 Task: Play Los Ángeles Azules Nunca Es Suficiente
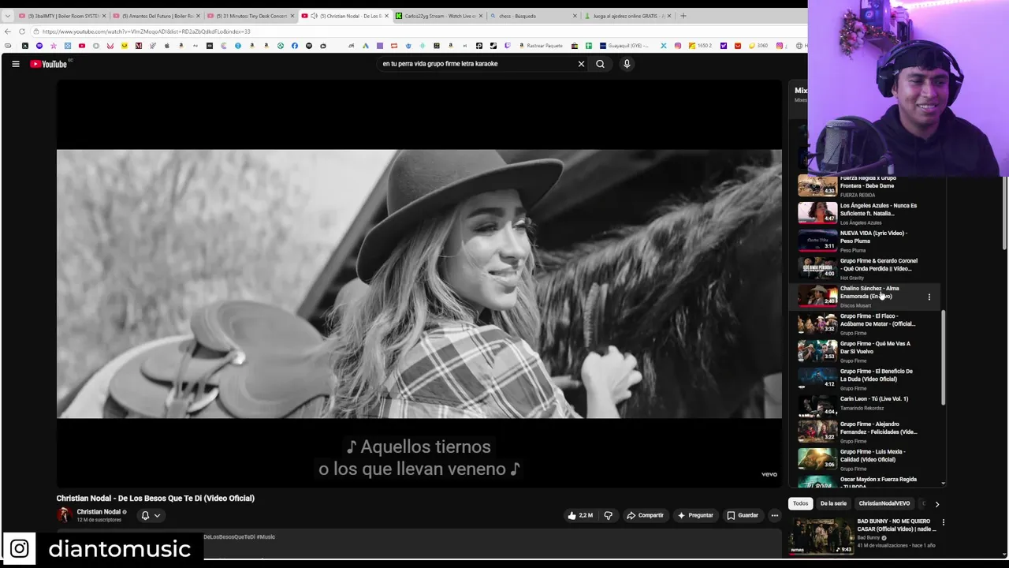(867, 214)
